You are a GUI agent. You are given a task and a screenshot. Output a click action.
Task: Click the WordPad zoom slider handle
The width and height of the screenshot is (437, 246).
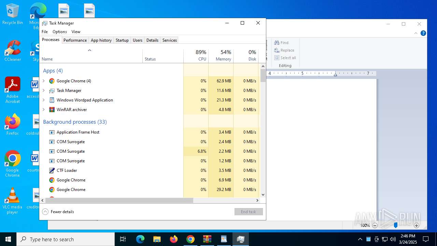pos(396,225)
